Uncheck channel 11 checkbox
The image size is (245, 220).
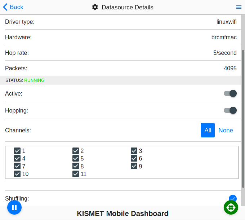click(76, 174)
